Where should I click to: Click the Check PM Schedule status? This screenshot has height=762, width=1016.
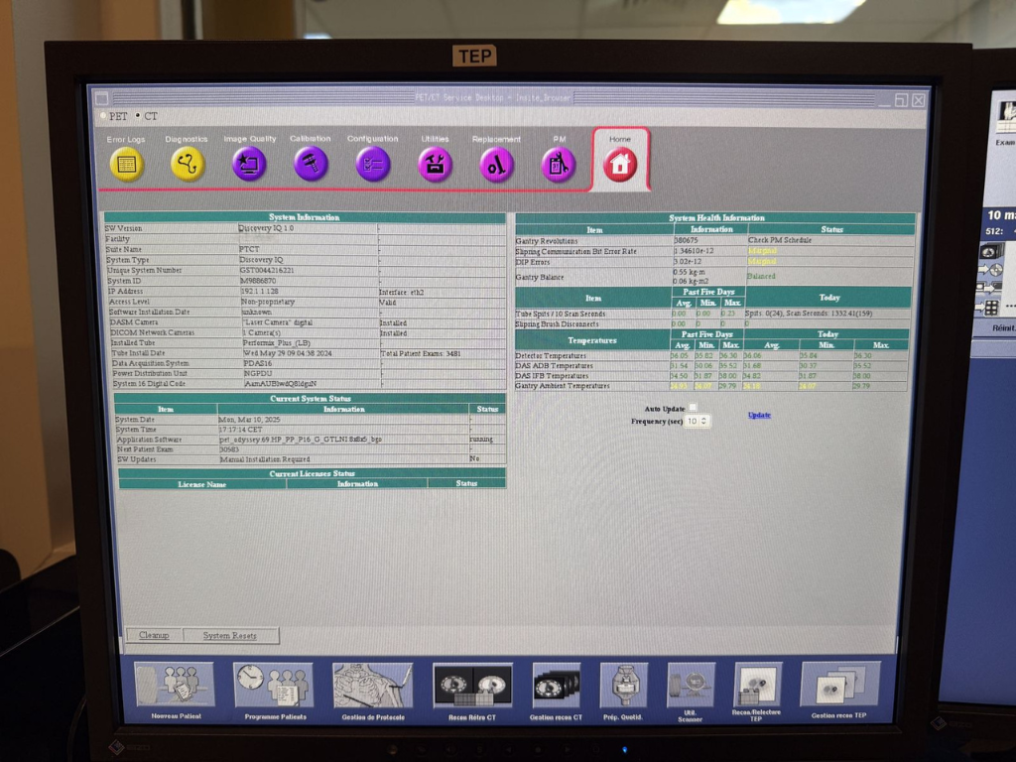pyautogui.click(x=780, y=240)
